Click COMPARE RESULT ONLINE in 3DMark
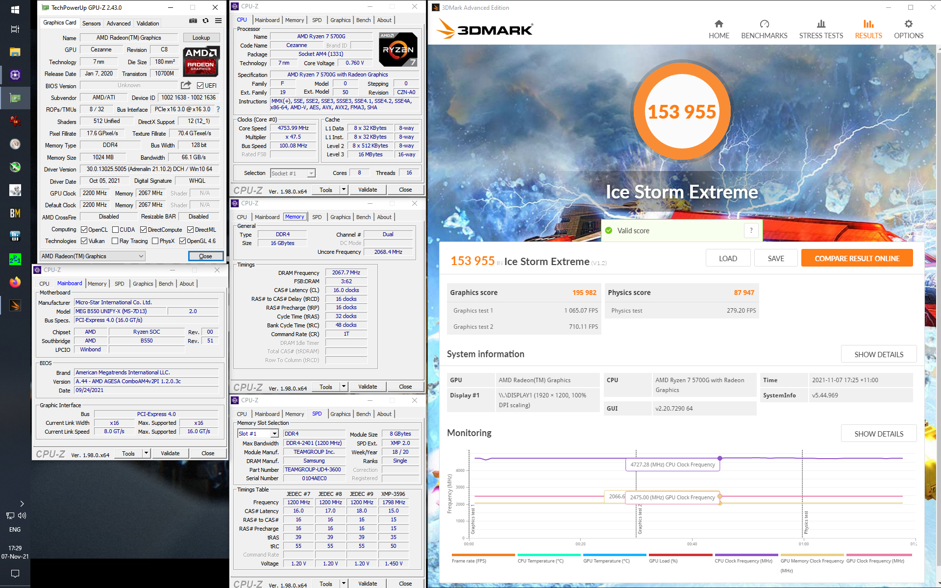The image size is (941, 588). point(857,258)
